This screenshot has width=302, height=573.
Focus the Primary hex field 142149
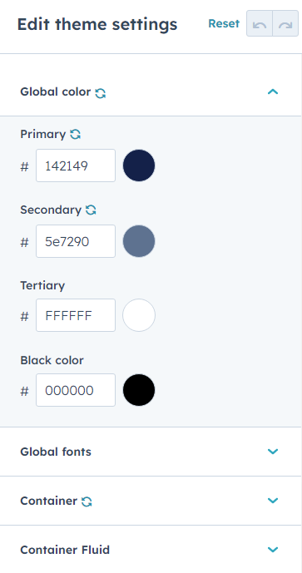[76, 165]
